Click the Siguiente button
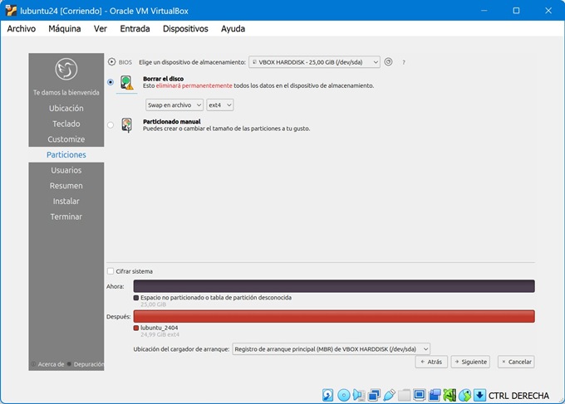Screen dimensions: 565x404 click(470, 362)
